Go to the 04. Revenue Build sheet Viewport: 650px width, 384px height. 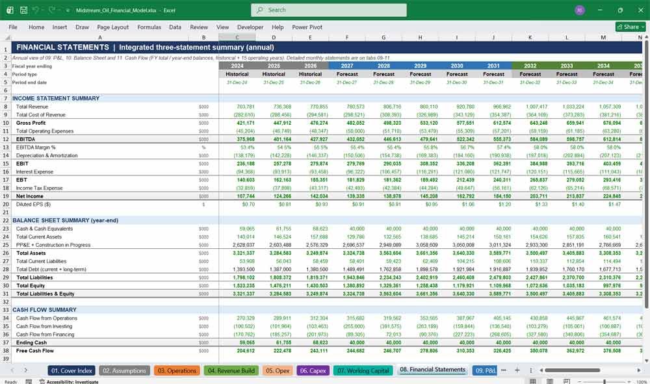point(231,370)
